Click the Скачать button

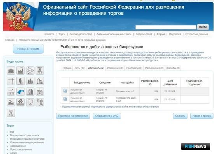180,116
